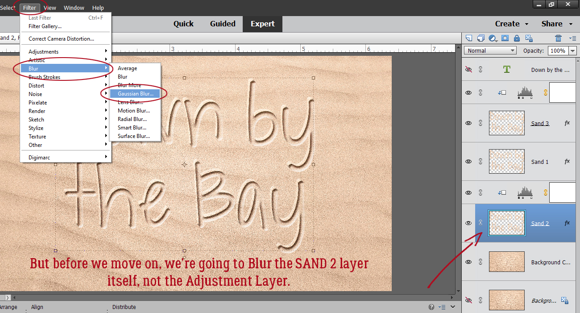
Task: Open the Help menu
Action: click(98, 8)
